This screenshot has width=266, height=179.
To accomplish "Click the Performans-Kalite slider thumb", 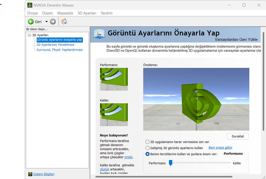I will point(171,163).
